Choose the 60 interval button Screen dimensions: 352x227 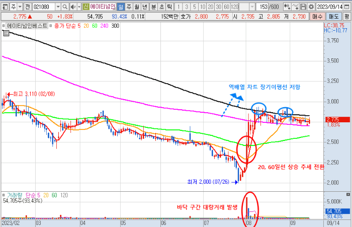226,7
